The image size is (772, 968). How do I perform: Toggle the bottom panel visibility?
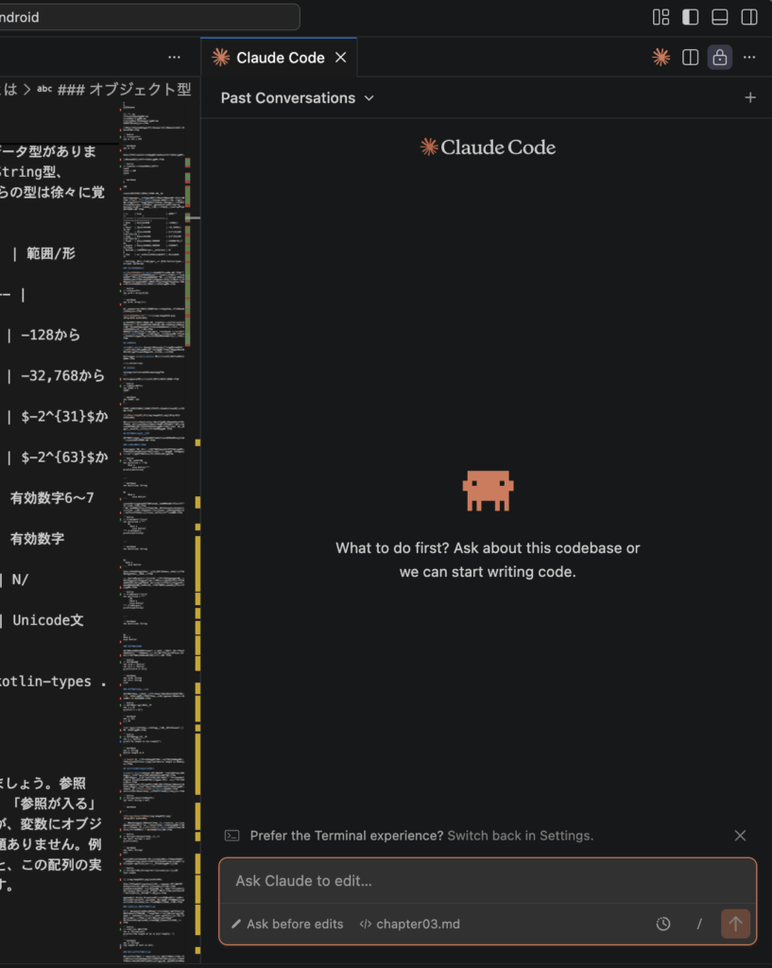(x=719, y=17)
